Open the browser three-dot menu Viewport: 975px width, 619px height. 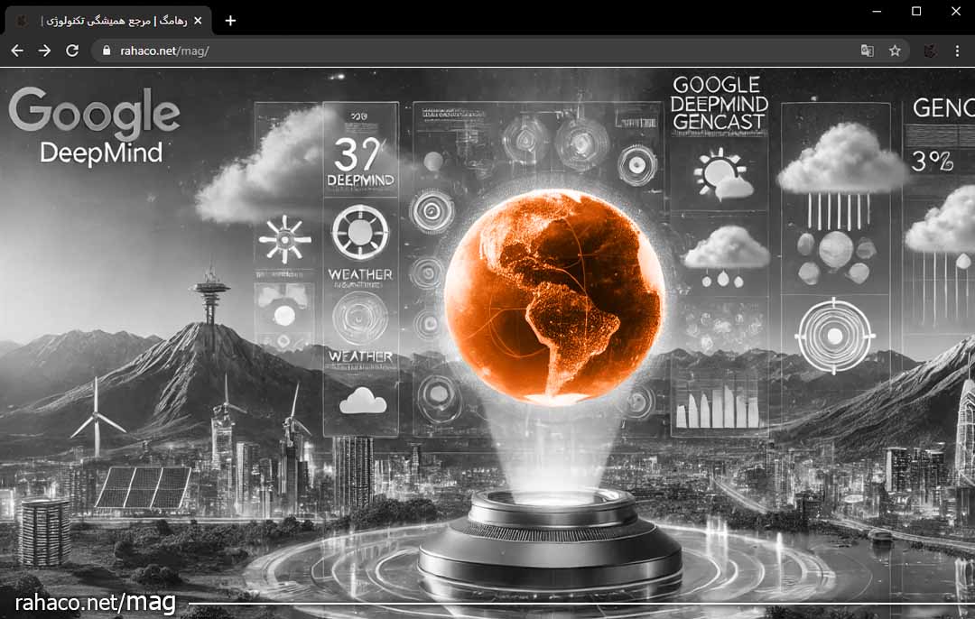[x=957, y=51]
